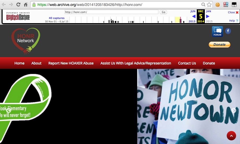Focus the Wayback Machine URL field

tap(112, 12)
